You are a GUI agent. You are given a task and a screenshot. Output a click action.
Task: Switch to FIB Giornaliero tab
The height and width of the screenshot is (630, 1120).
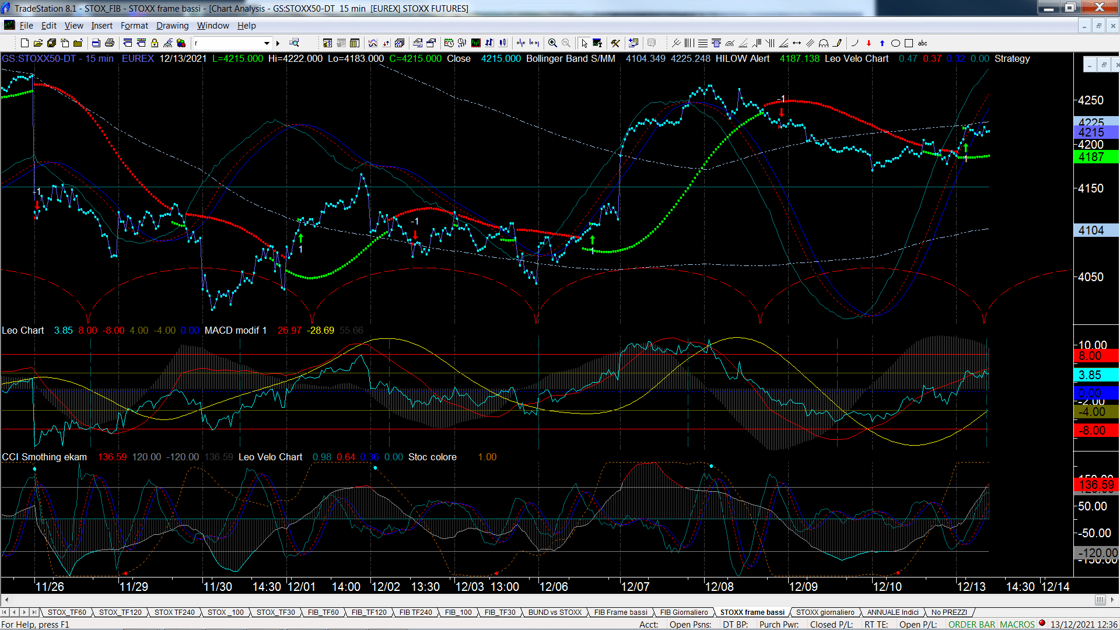pyautogui.click(x=684, y=612)
